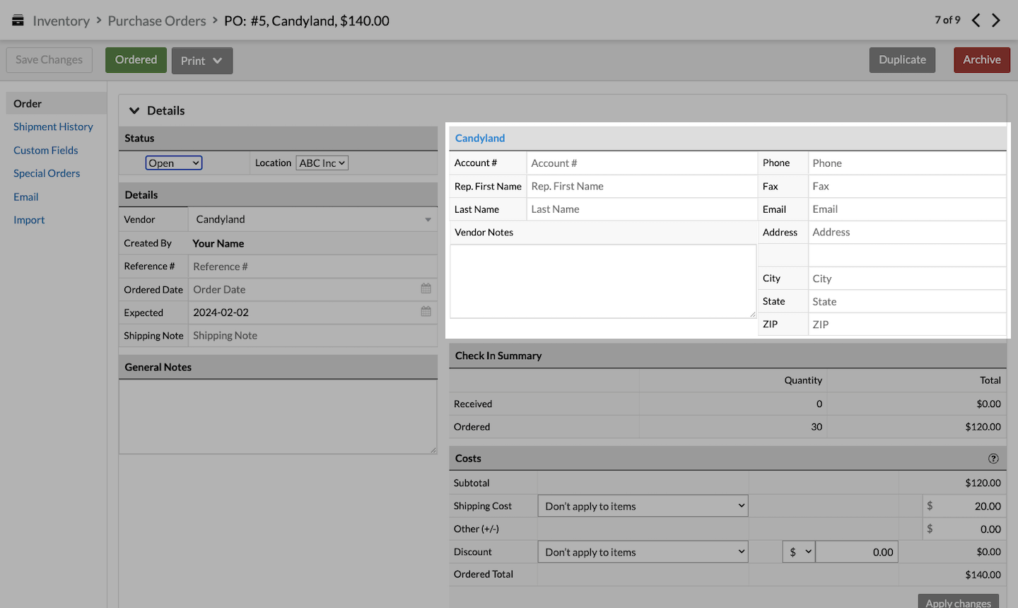The width and height of the screenshot is (1018, 608).
Task: Click the green Ordered status button
Action: pyautogui.click(x=135, y=60)
